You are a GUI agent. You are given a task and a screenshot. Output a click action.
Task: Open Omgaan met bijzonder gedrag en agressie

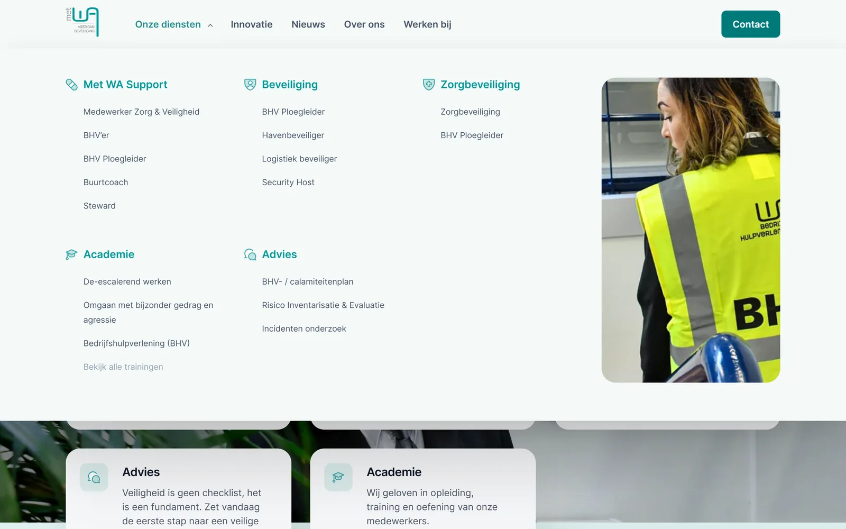(149, 313)
